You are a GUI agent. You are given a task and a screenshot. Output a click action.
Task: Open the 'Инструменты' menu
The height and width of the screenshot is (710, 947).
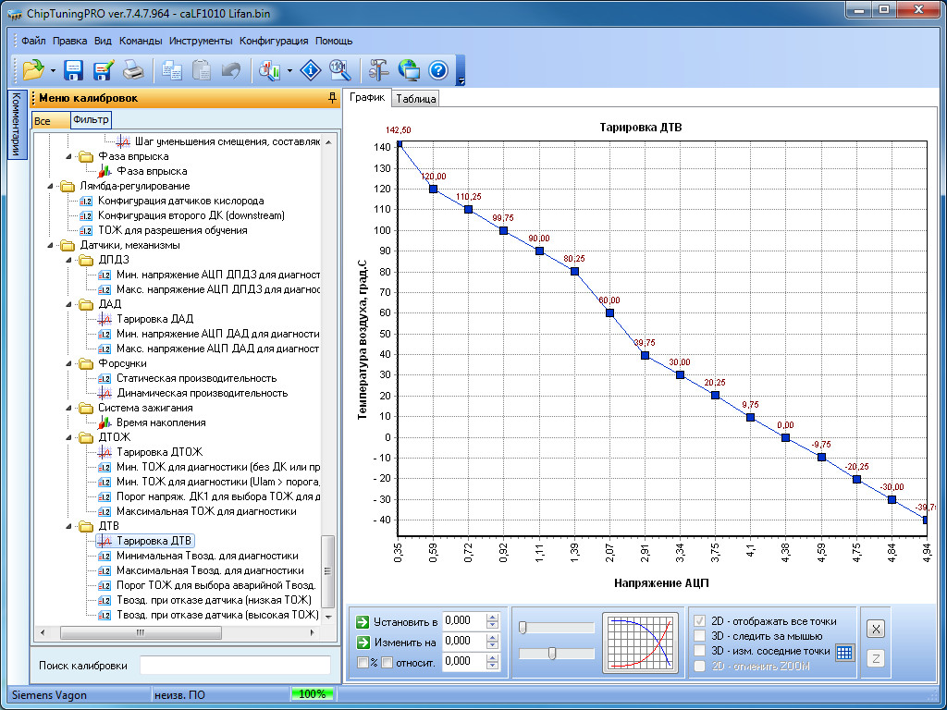pyautogui.click(x=201, y=41)
